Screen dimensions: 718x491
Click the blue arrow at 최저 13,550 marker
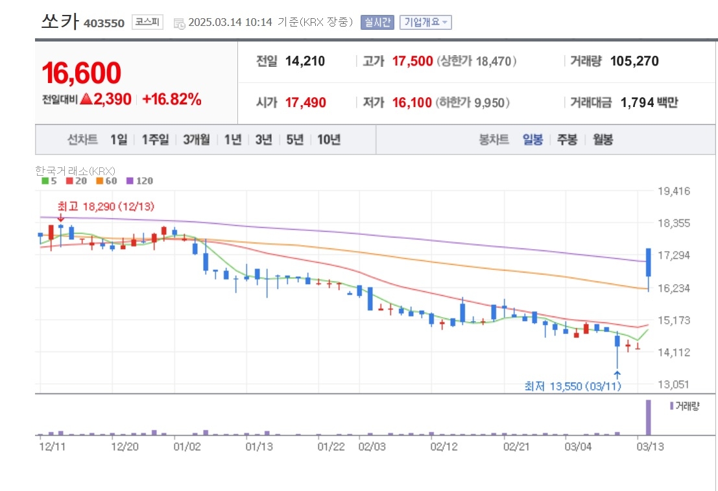[x=617, y=375]
